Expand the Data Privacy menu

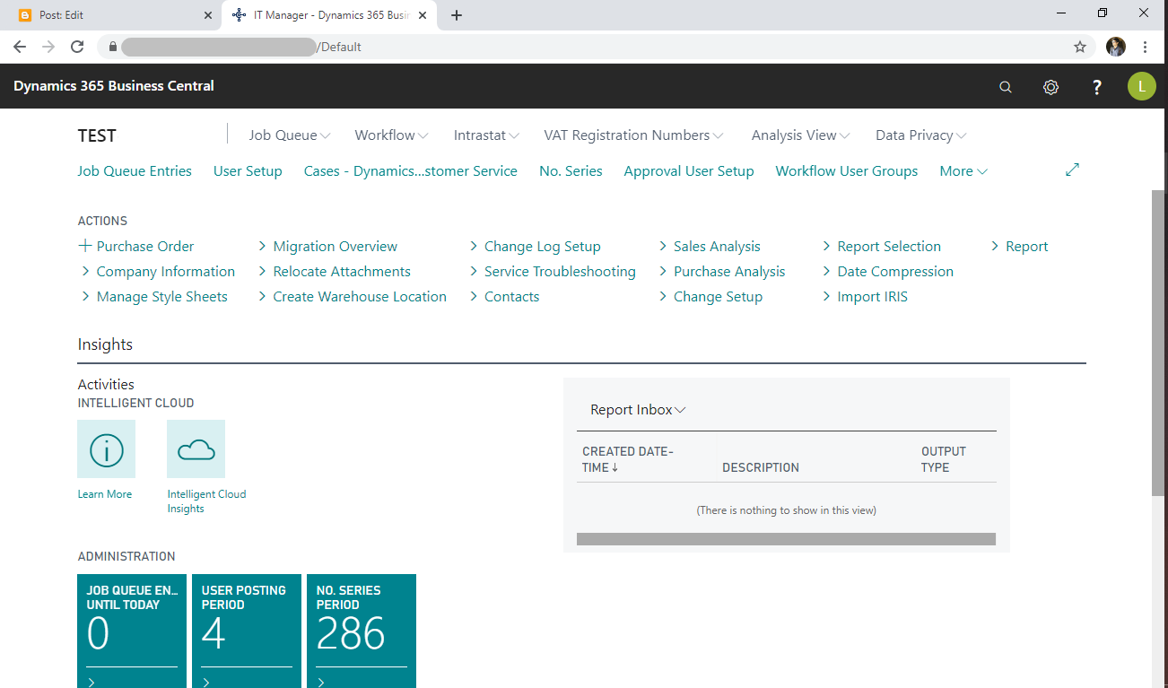pos(921,135)
